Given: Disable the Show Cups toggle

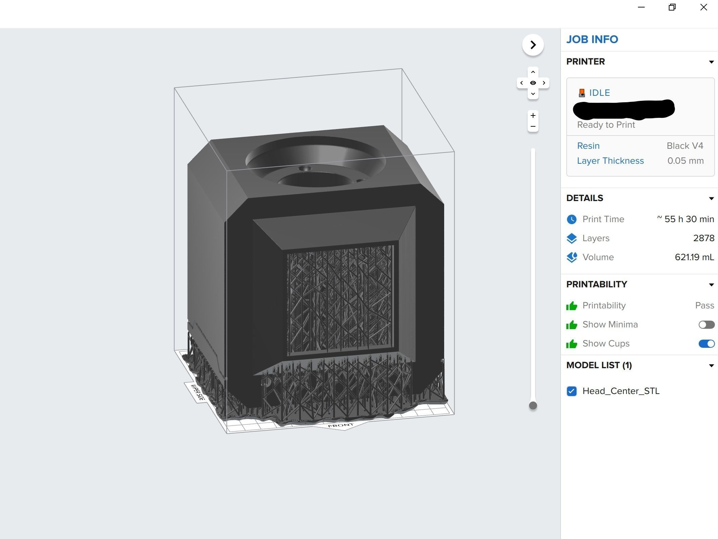Looking at the screenshot, I should click(x=706, y=344).
